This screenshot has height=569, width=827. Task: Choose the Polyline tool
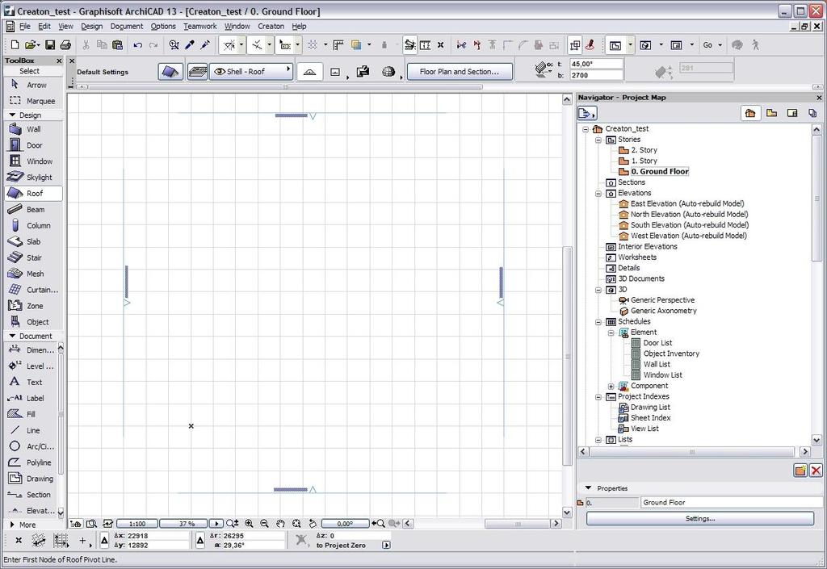(31, 462)
